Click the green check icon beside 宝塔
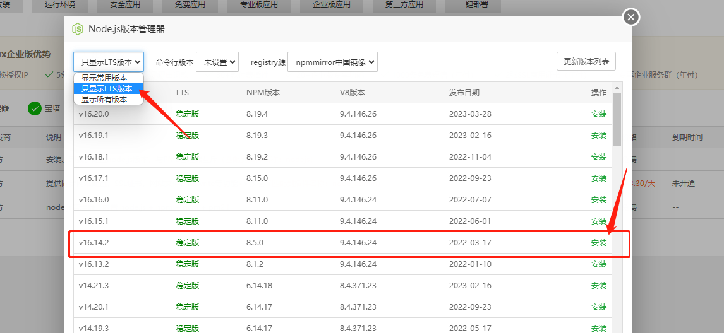Screen dimensions: 724x333 pos(35,108)
